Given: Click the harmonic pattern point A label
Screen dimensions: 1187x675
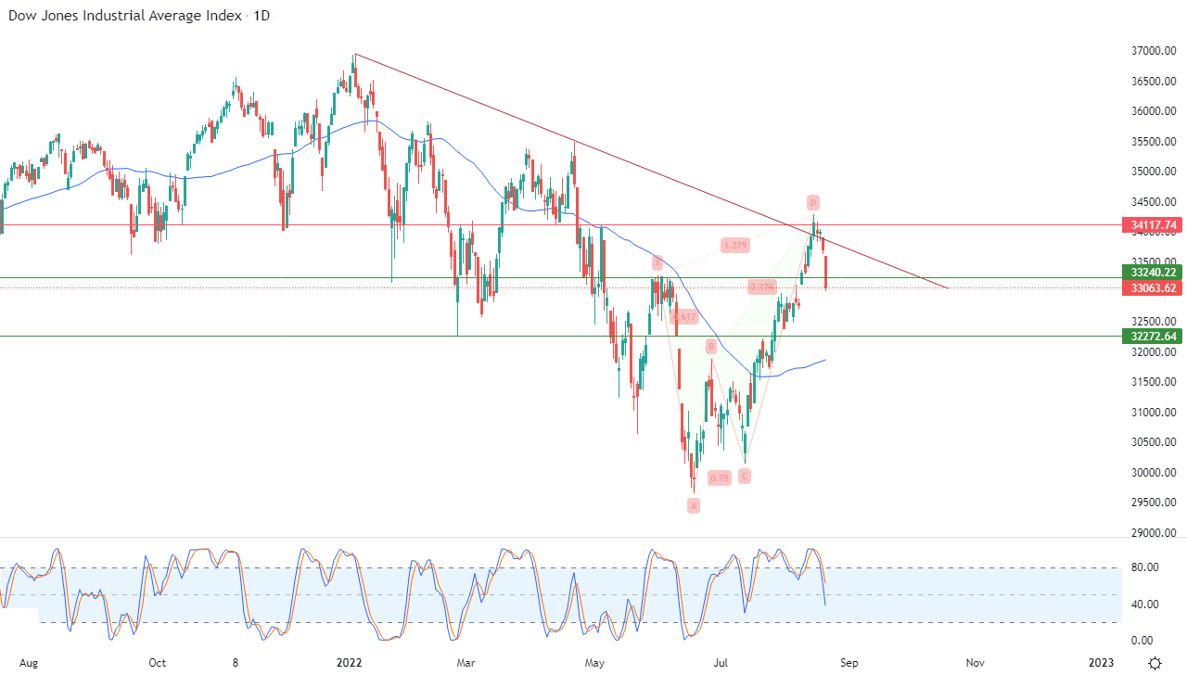Looking at the screenshot, I should tap(693, 505).
